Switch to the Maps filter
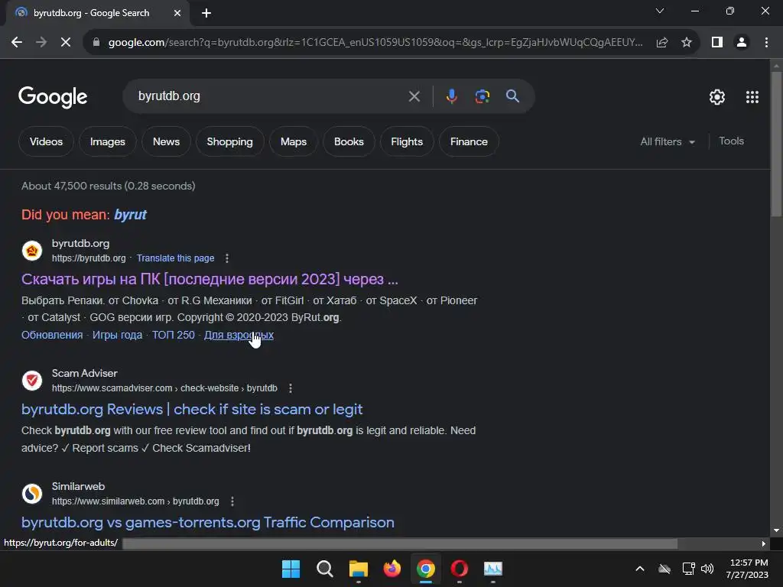Viewport: 783px width, 587px height. point(294,141)
